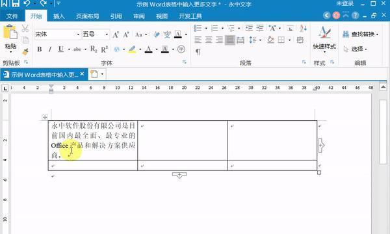Toggle align left paragraph

click(198, 40)
